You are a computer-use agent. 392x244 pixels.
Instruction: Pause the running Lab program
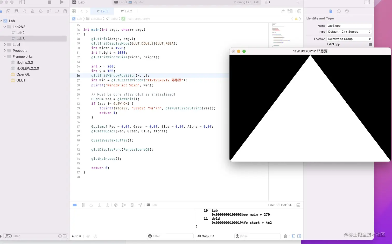tap(83, 205)
